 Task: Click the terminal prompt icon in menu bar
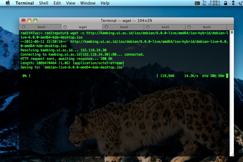[x=197, y=3]
